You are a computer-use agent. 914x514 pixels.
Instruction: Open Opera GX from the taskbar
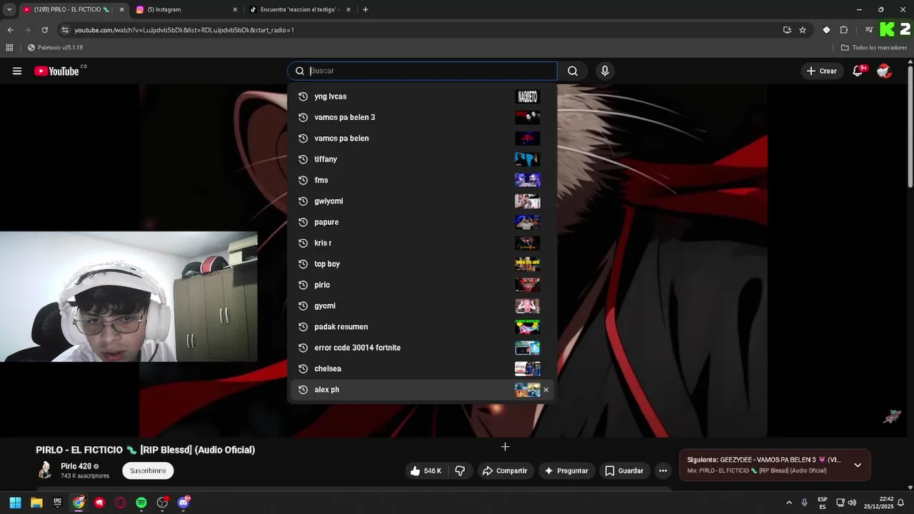click(121, 503)
